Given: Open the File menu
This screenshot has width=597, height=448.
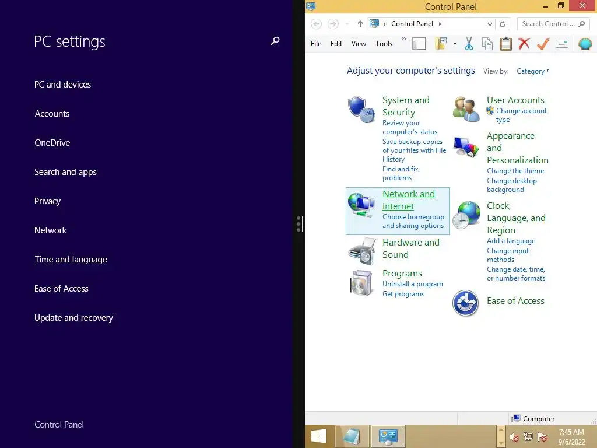Looking at the screenshot, I should (x=316, y=44).
